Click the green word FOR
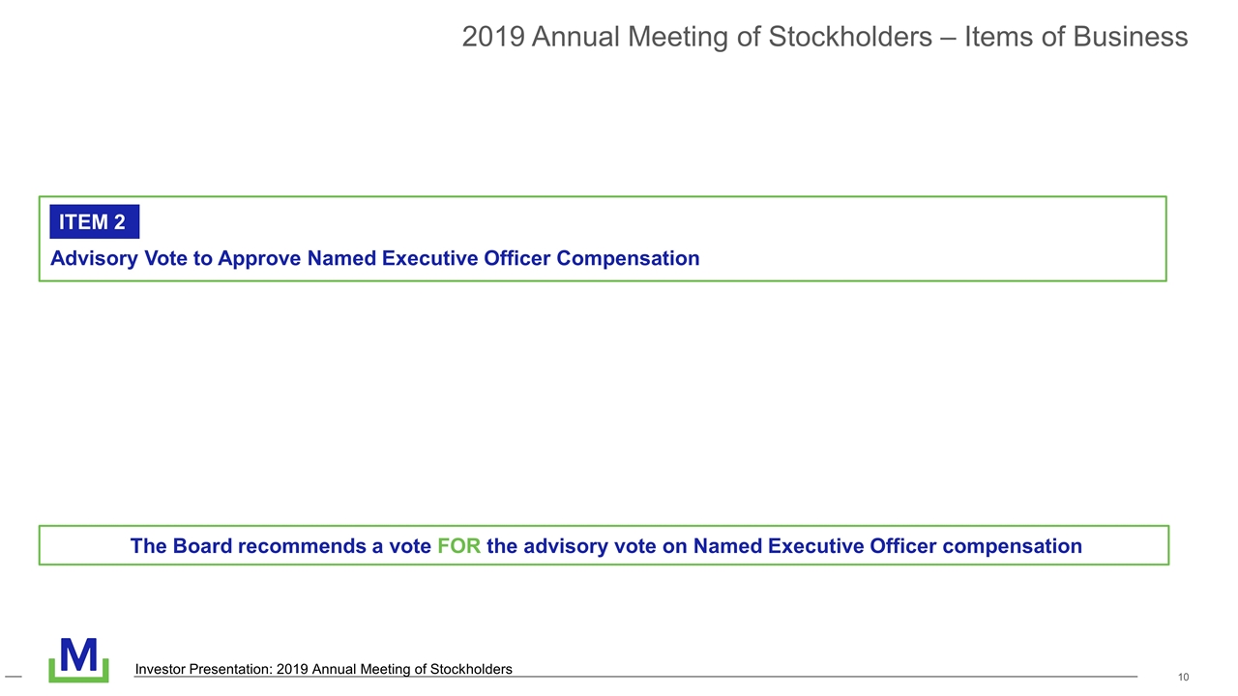This screenshot has height=696, width=1238. pos(458,546)
